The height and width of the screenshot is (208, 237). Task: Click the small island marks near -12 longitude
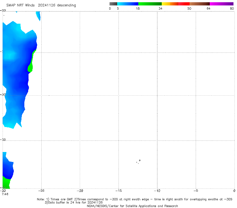138,162
